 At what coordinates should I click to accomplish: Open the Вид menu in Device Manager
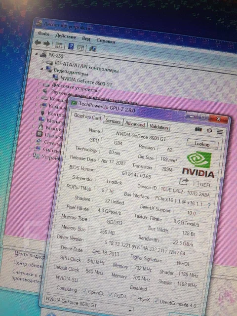pyautogui.click(x=86, y=39)
